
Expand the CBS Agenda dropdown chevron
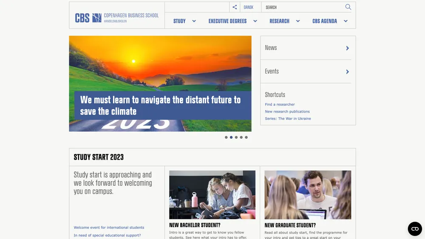(x=346, y=21)
